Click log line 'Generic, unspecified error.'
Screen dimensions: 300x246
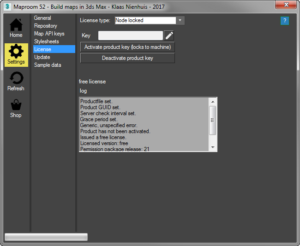tap(108, 125)
